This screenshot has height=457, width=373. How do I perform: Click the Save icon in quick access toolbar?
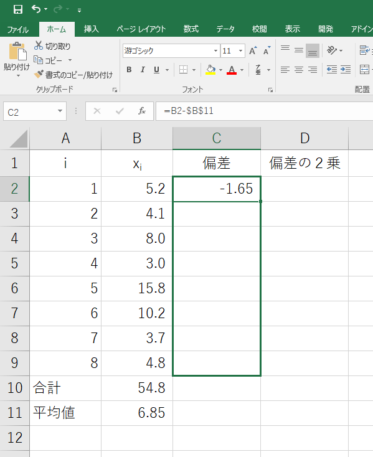[18, 9]
